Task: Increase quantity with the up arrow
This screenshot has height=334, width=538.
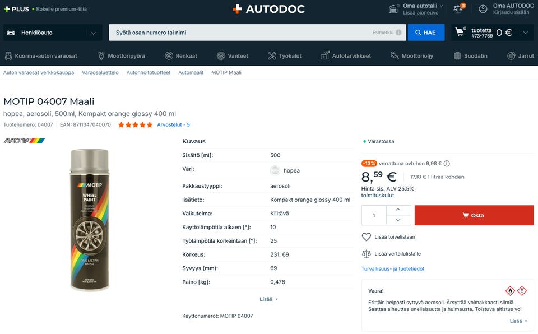Action: coord(398,210)
